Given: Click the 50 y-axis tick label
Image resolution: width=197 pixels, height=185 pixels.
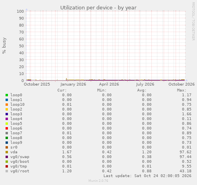Looking at the screenshot, I should pos(21,46).
